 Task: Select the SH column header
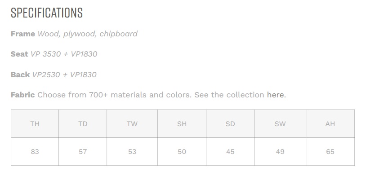click(x=182, y=124)
